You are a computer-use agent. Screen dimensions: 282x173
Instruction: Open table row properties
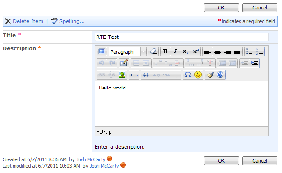click(x=136, y=63)
